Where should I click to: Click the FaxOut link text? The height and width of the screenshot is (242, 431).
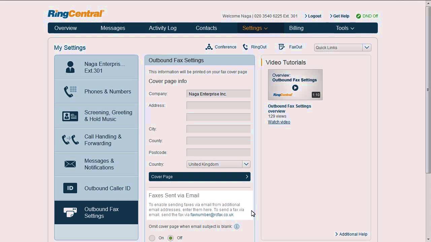296,47
